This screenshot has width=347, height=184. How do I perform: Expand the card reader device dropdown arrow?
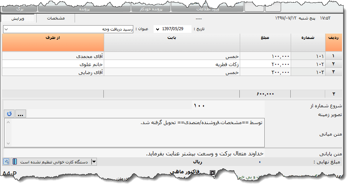click(x=94, y=162)
